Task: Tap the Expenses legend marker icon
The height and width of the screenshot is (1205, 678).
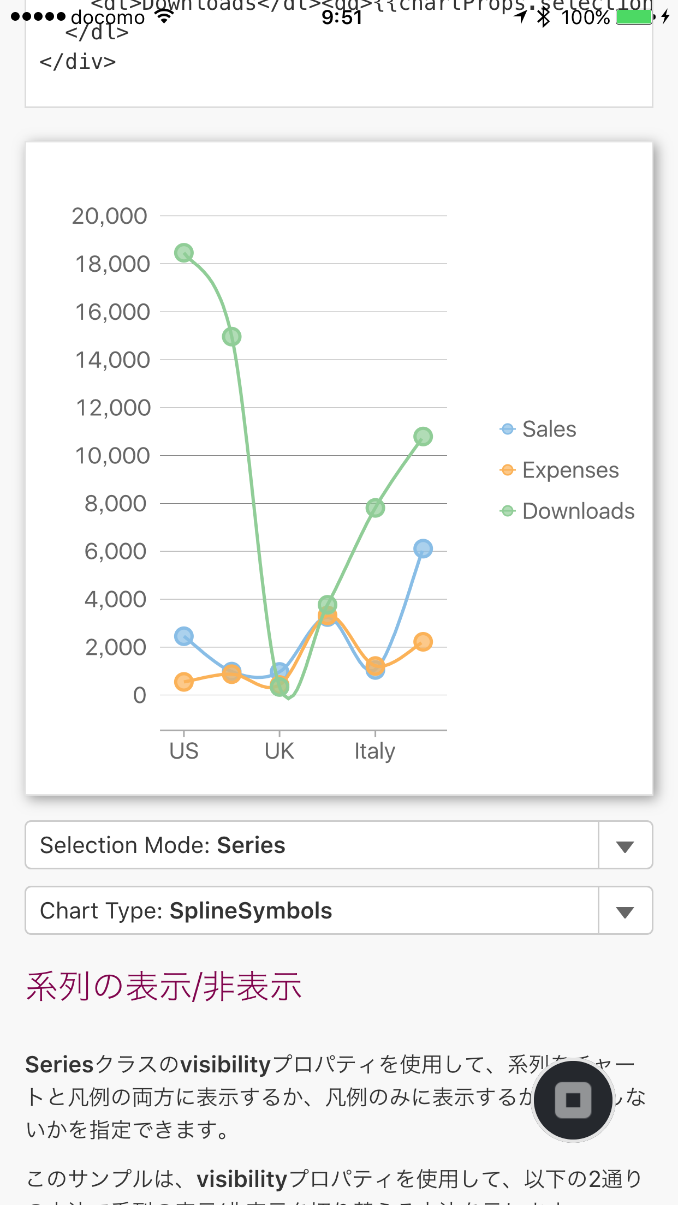Action: (x=508, y=470)
